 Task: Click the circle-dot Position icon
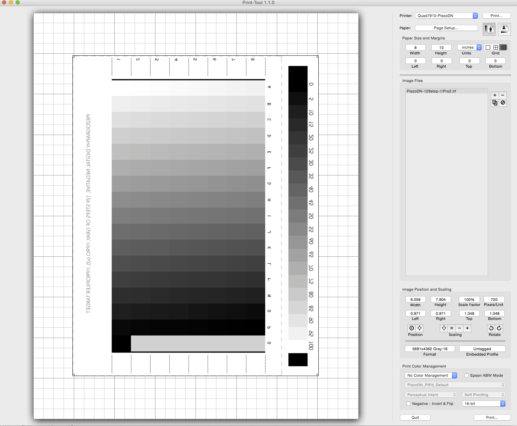click(412, 328)
